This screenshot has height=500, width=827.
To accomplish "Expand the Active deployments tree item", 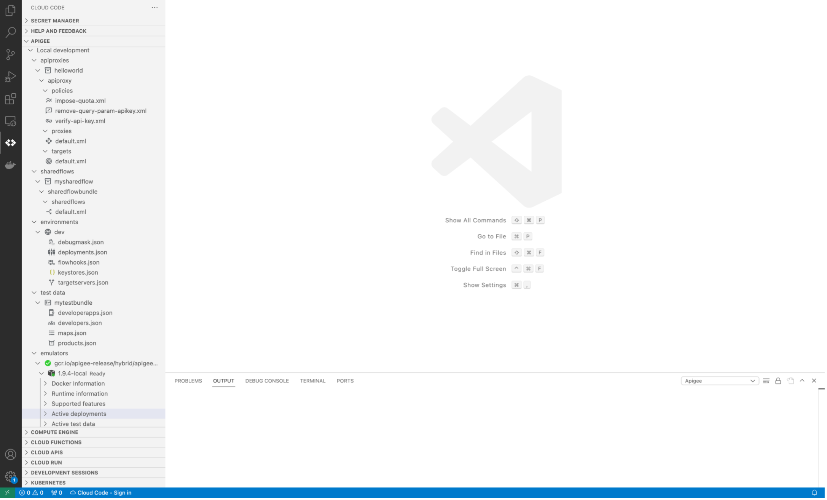I will (46, 414).
